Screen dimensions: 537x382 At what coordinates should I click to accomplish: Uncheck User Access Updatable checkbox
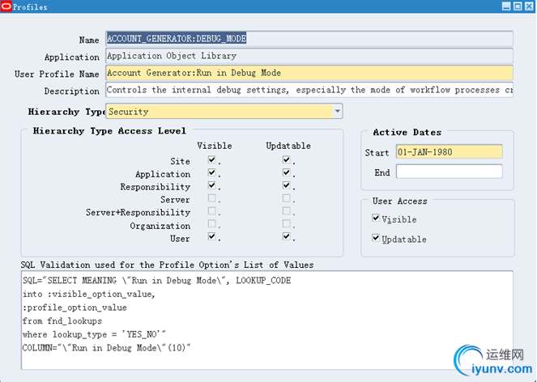[377, 239]
